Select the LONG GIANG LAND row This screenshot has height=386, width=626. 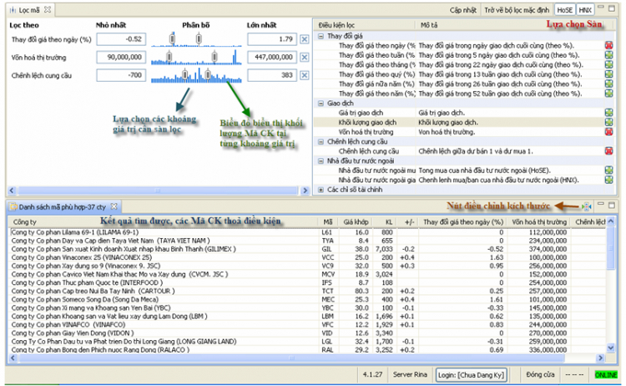307,341
